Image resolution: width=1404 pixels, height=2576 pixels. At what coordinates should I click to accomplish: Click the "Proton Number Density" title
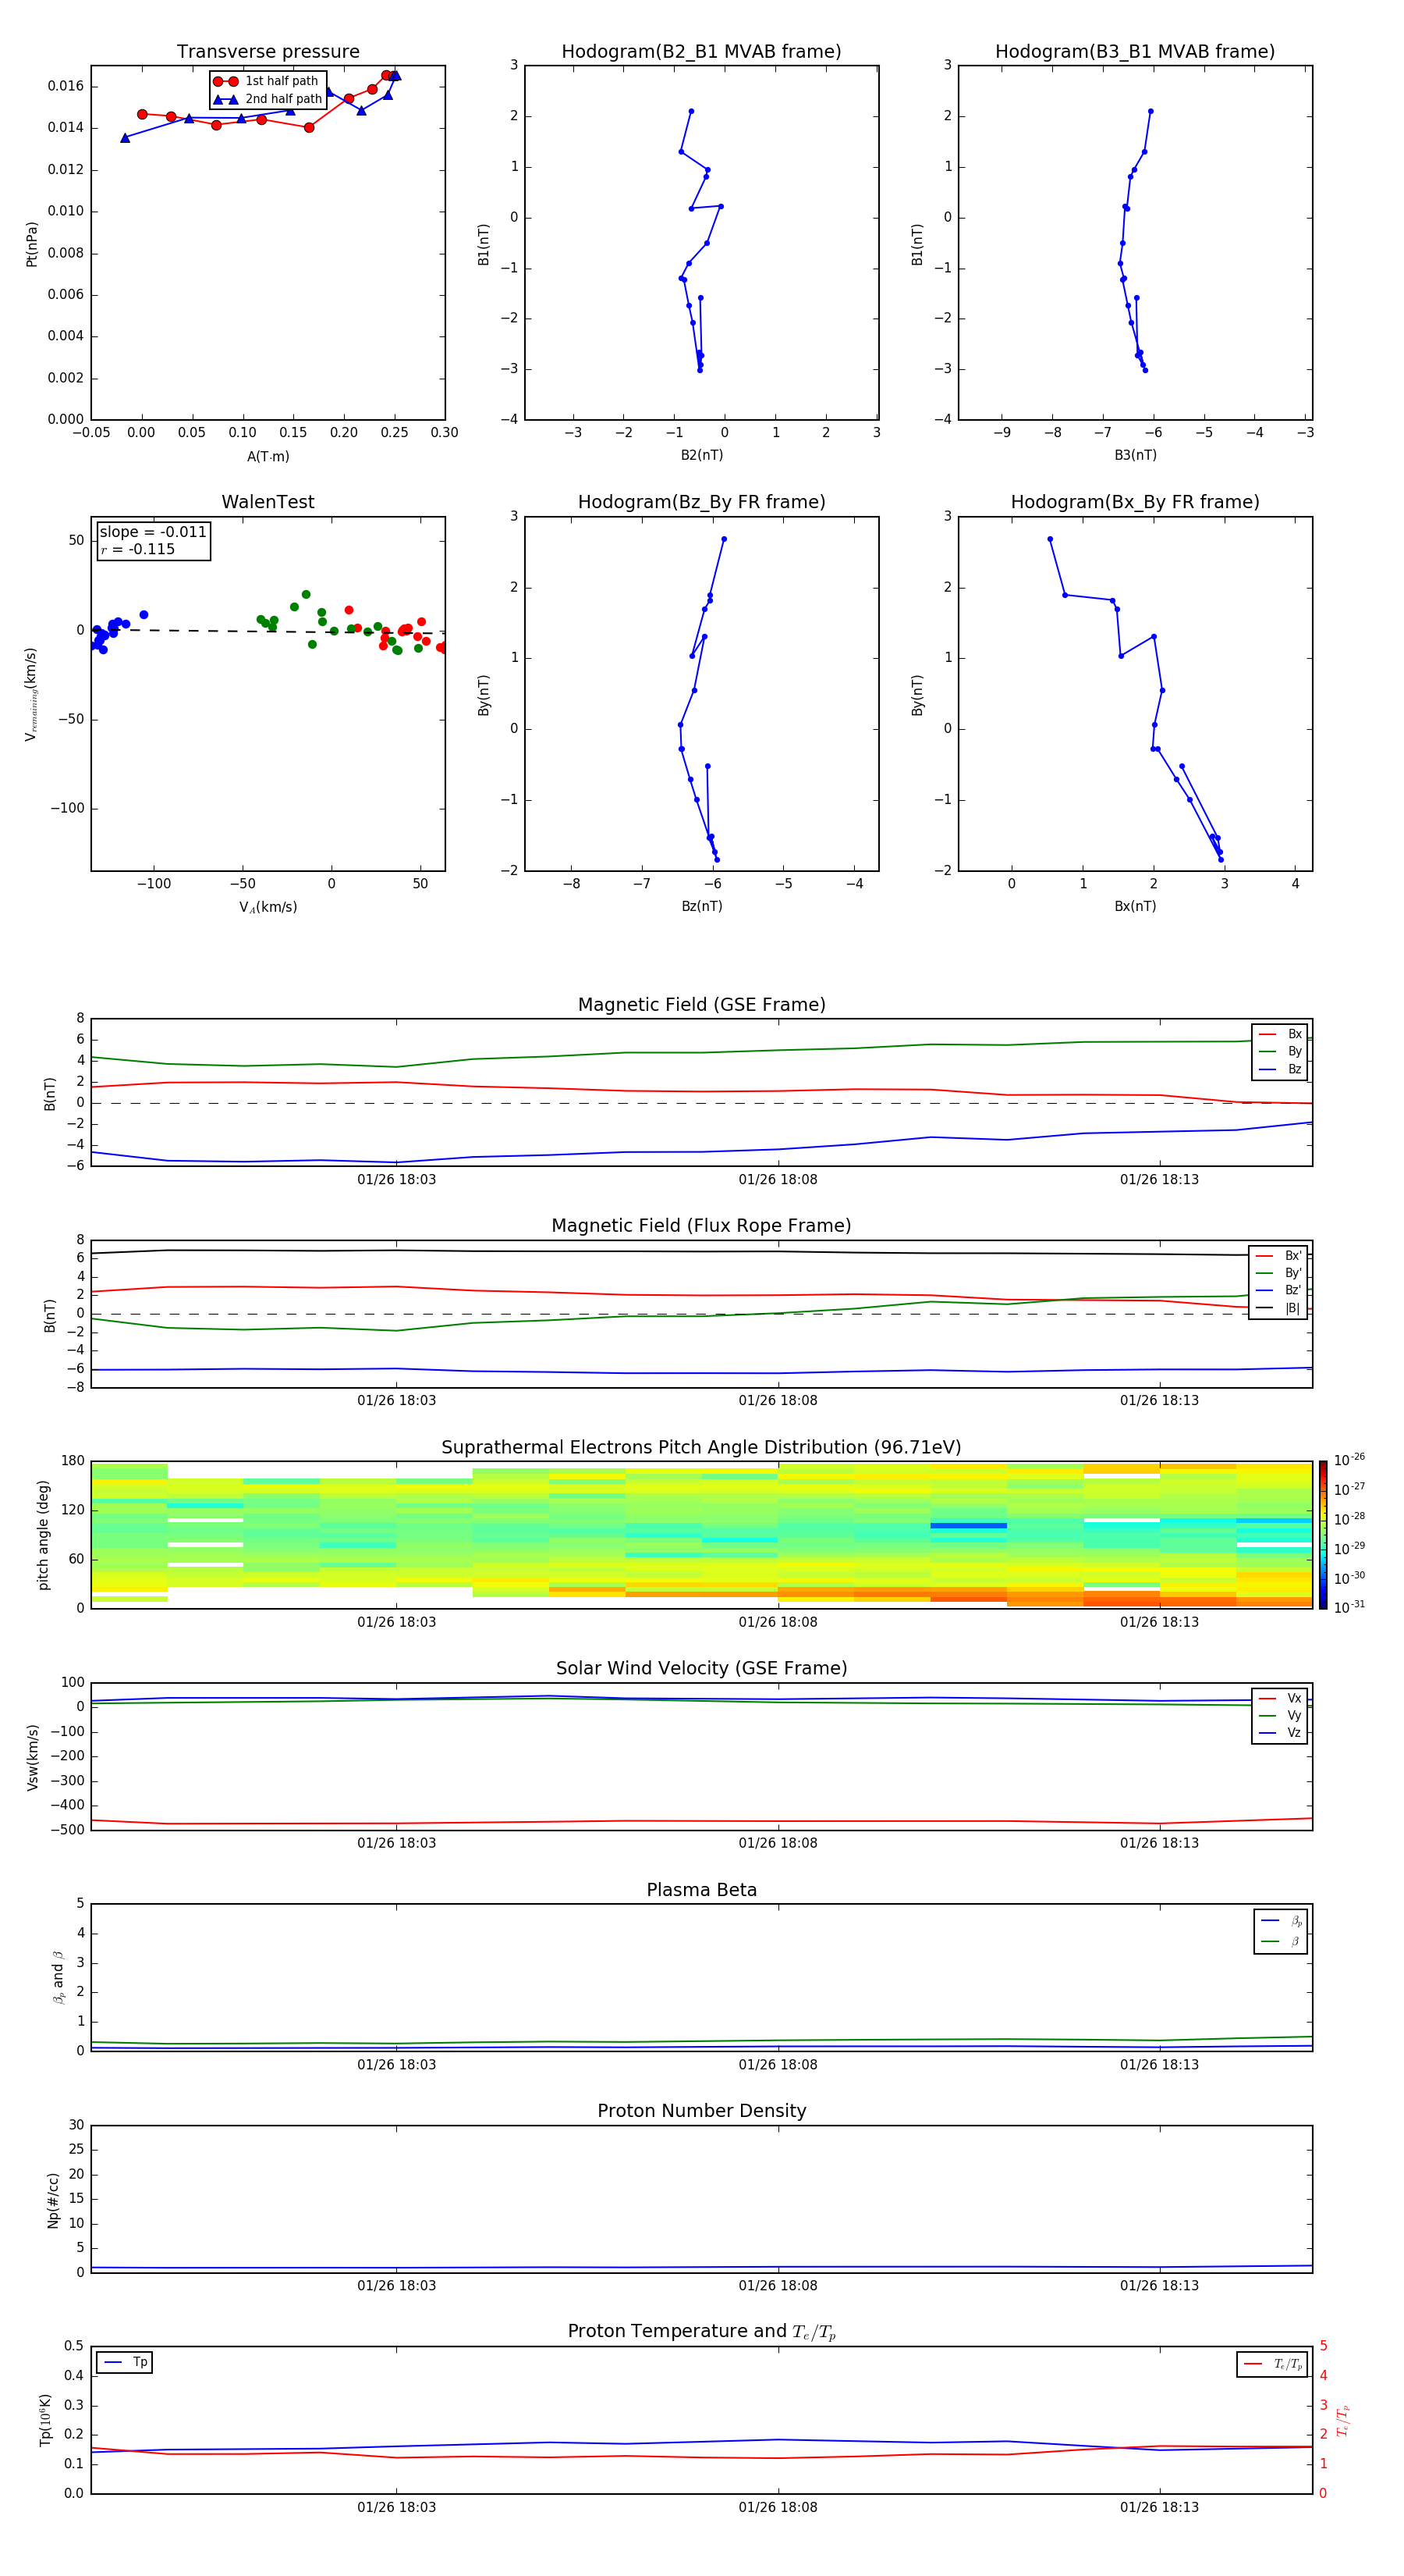[x=701, y=2111]
